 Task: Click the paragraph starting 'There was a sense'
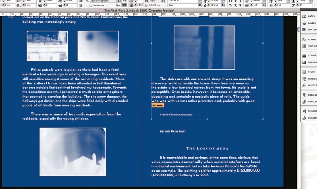tap(72, 116)
